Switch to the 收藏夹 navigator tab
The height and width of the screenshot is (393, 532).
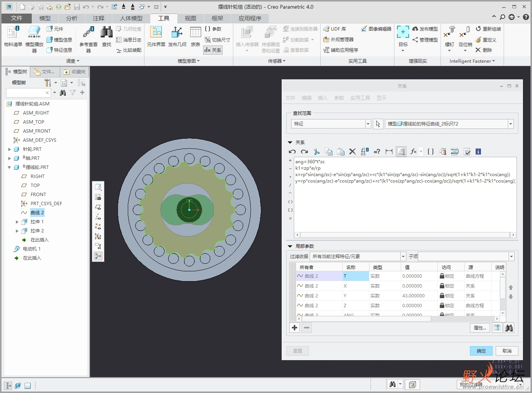tap(74, 72)
